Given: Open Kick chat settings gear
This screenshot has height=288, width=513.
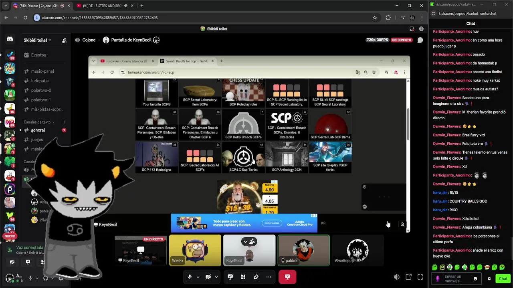Looking at the screenshot, I should 489,279.
